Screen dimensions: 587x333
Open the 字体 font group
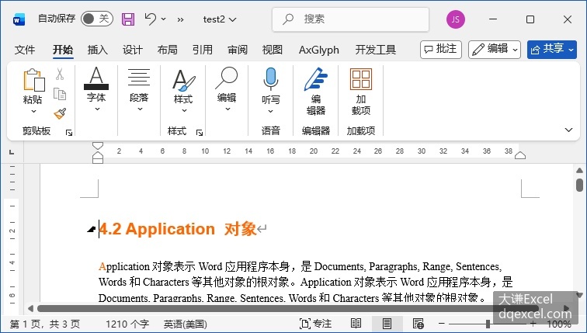click(x=96, y=89)
